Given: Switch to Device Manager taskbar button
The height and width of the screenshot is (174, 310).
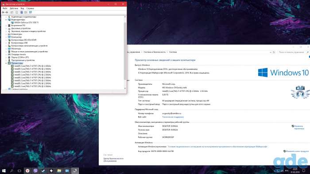Looking at the screenshot, I should pos(75,170).
